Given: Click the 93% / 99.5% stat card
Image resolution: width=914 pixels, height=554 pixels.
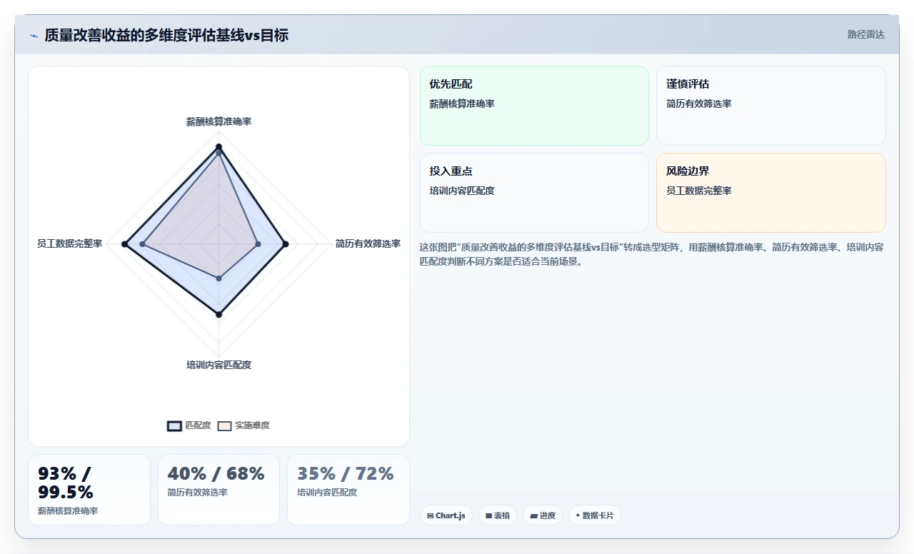Looking at the screenshot, I should coord(89,490).
